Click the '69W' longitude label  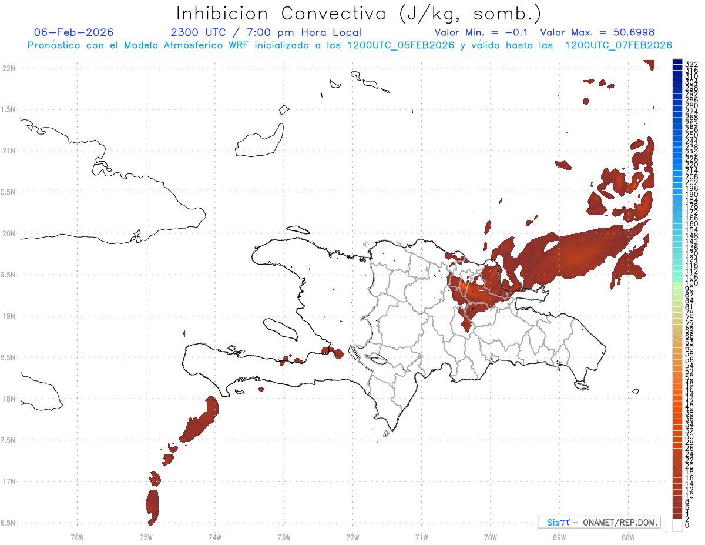[x=559, y=537]
